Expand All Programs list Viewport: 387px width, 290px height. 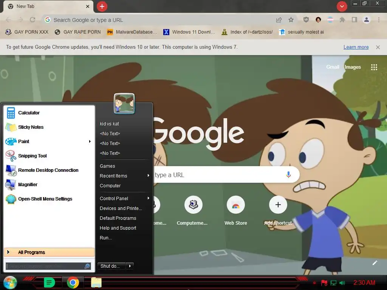point(49,252)
